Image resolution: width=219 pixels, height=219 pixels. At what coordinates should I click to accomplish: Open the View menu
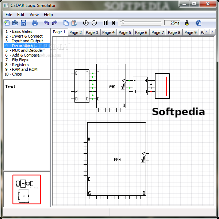tap(34, 15)
